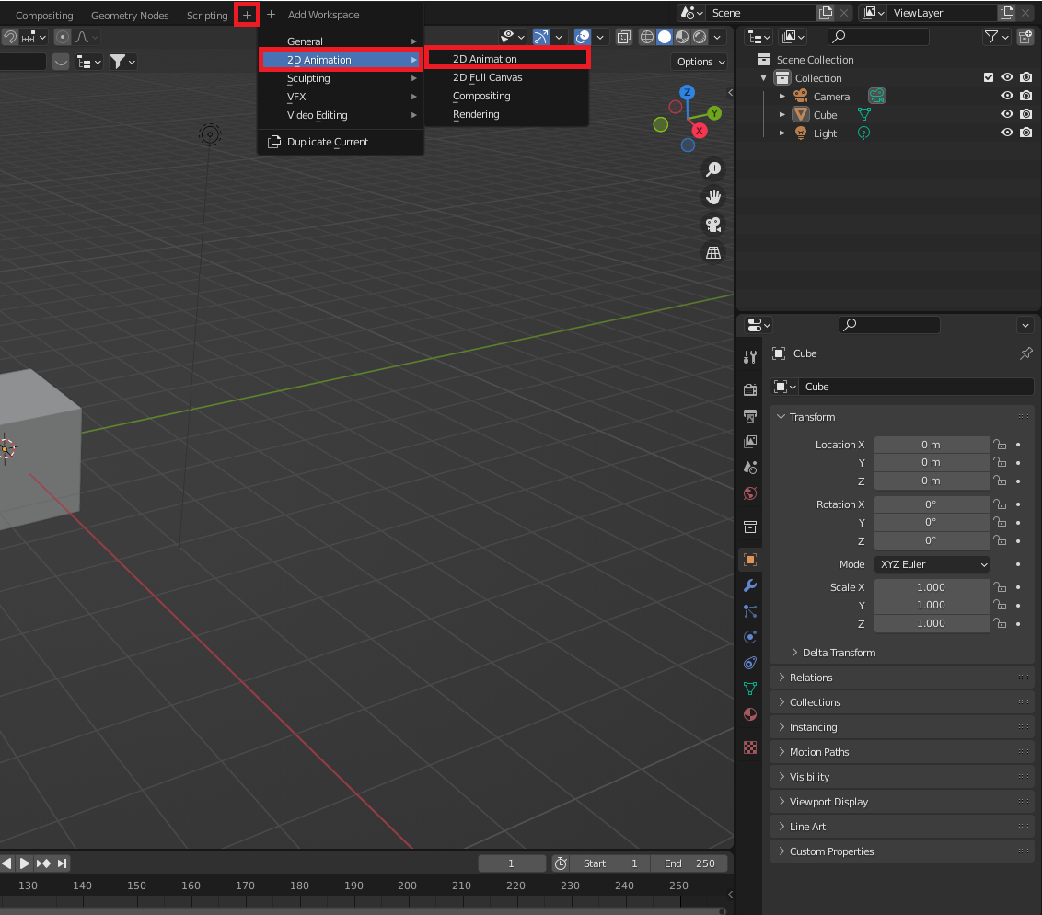Open shading options dropdown arrow
1042x915 pixels.
click(717, 37)
